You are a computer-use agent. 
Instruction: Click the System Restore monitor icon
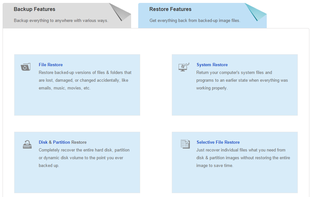pos(184,67)
